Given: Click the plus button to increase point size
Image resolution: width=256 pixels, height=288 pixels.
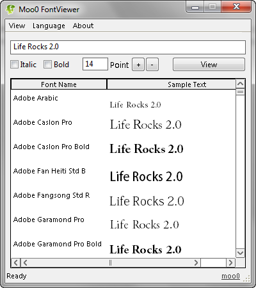Looking at the screenshot, I should coord(138,65).
